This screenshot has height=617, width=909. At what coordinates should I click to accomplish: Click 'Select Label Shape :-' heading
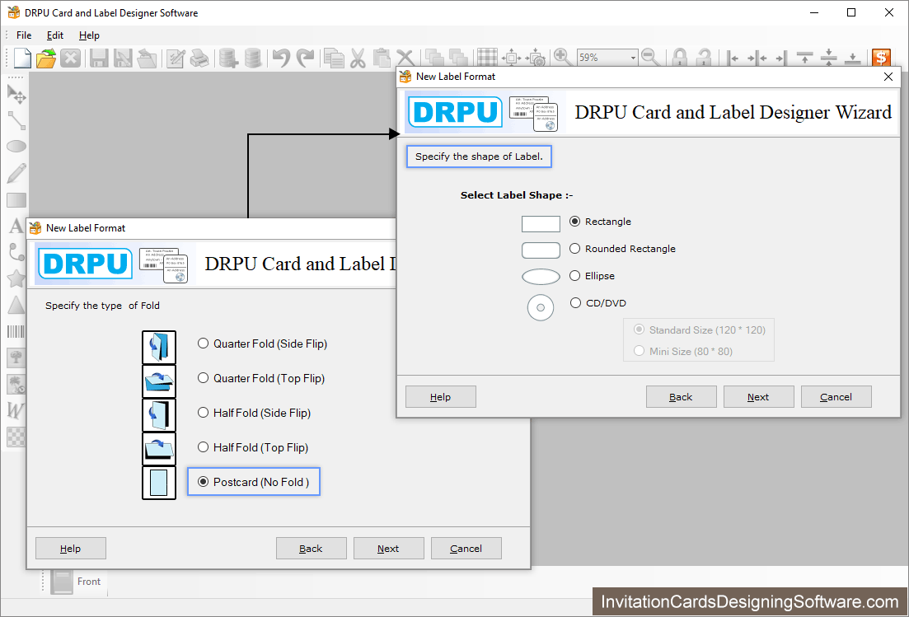pyautogui.click(x=517, y=195)
